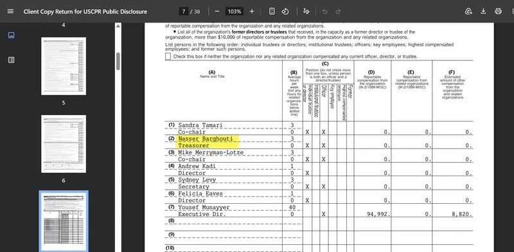
Task: Click the name Felicia Eaves
Action: 200,194
